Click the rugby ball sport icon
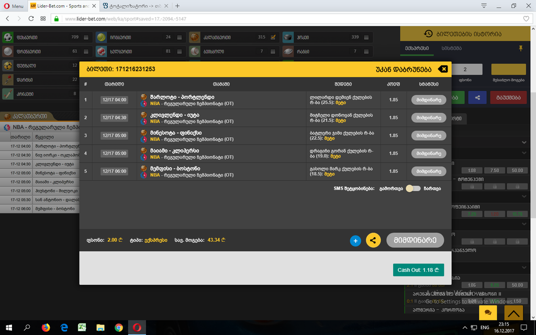 (x=288, y=51)
